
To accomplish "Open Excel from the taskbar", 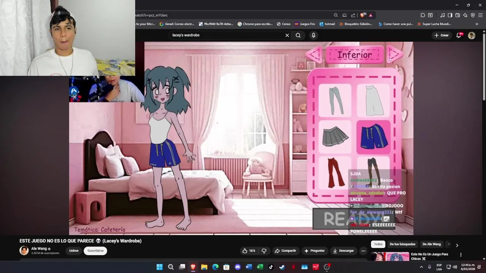I will tap(260, 267).
